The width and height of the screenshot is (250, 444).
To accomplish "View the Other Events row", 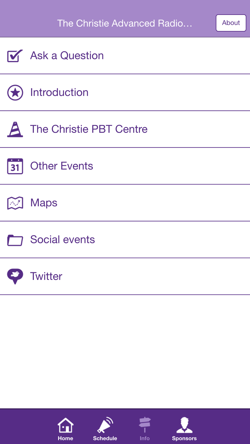I will 125,166.
